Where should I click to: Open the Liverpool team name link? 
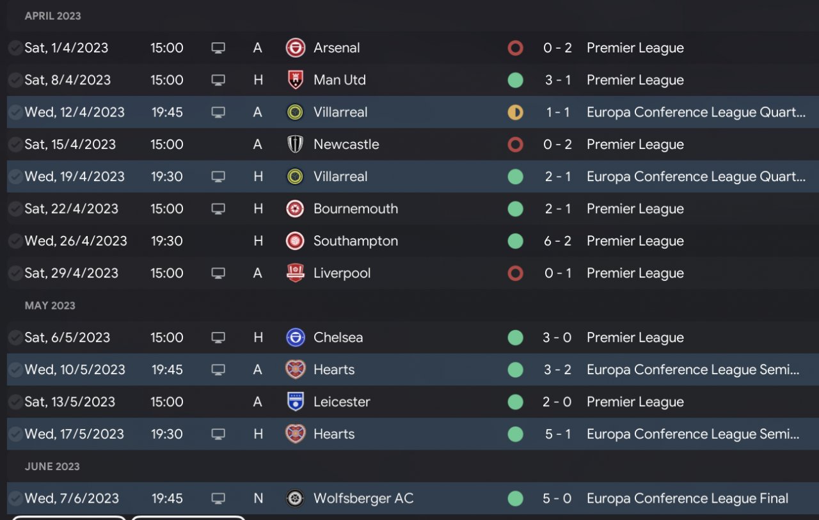coord(342,273)
